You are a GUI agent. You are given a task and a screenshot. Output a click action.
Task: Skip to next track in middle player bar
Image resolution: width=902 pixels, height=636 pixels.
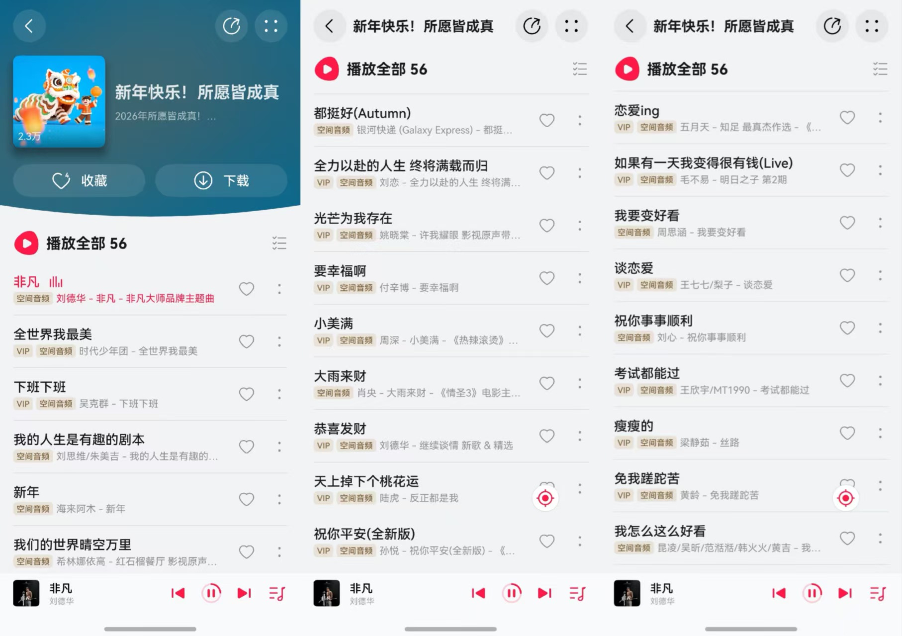544,593
